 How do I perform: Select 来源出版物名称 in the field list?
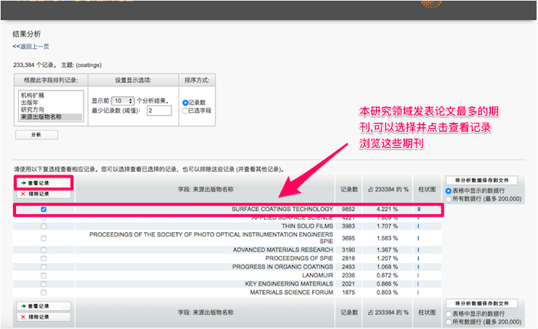point(41,117)
